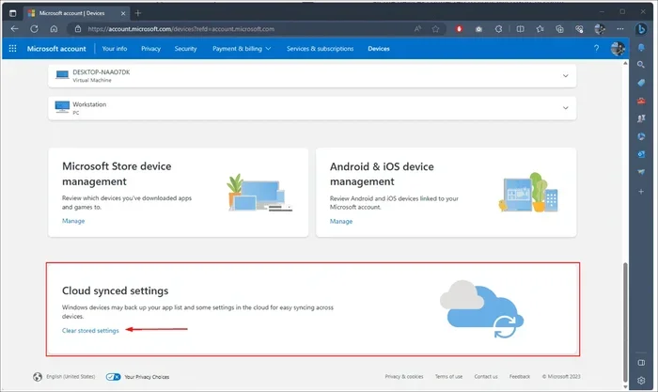Manage Microsoft Store devices link
Viewport: 658px width, 392px height.
coord(73,221)
